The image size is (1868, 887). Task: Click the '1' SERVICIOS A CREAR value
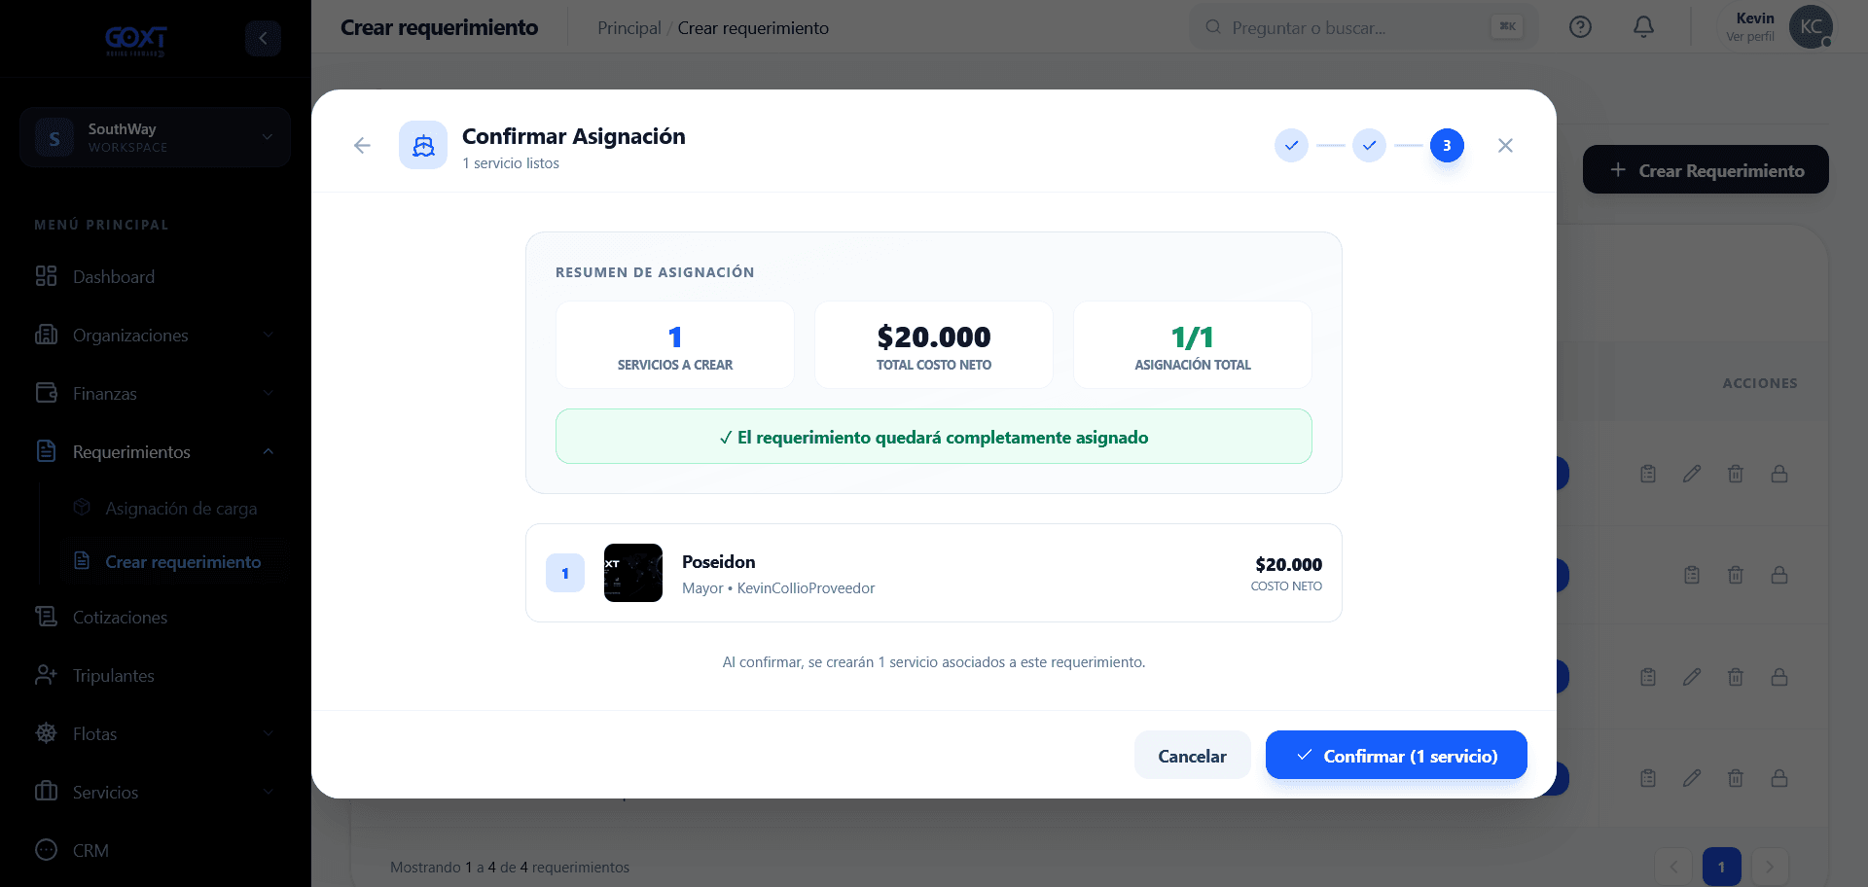click(675, 337)
